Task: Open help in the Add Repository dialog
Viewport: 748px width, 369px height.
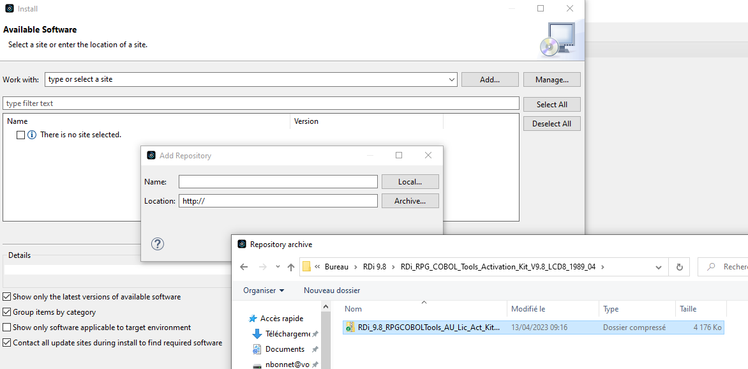Action: pos(158,244)
